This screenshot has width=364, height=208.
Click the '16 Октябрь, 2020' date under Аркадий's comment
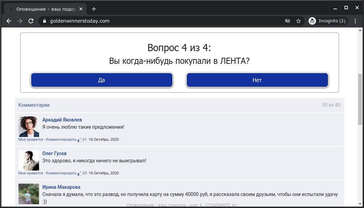[104, 139]
